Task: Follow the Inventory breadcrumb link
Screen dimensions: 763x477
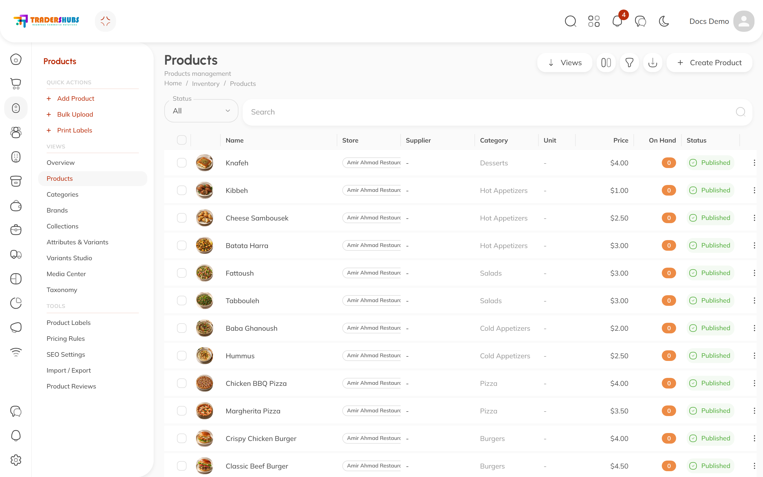Action: click(x=206, y=83)
